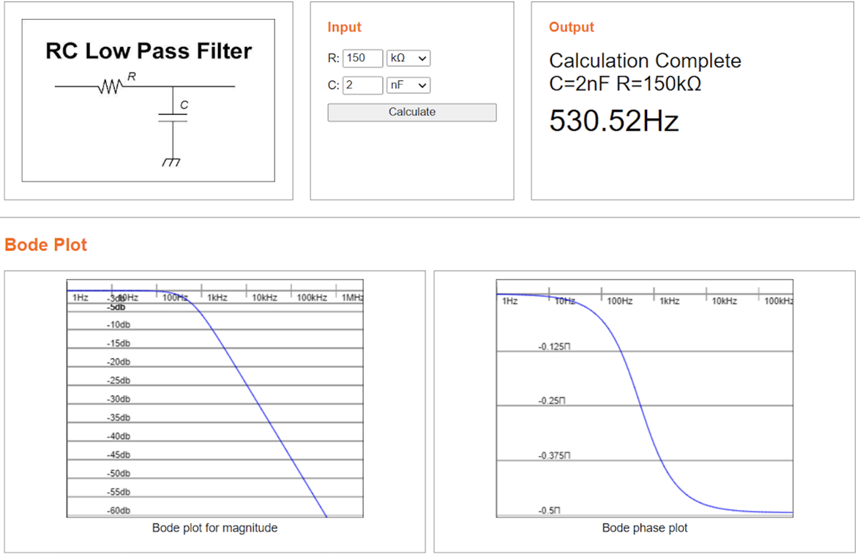Click the Input section heading
Viewport: 860px width, 557px height.
pyautogui.click(x=344, y=27)
